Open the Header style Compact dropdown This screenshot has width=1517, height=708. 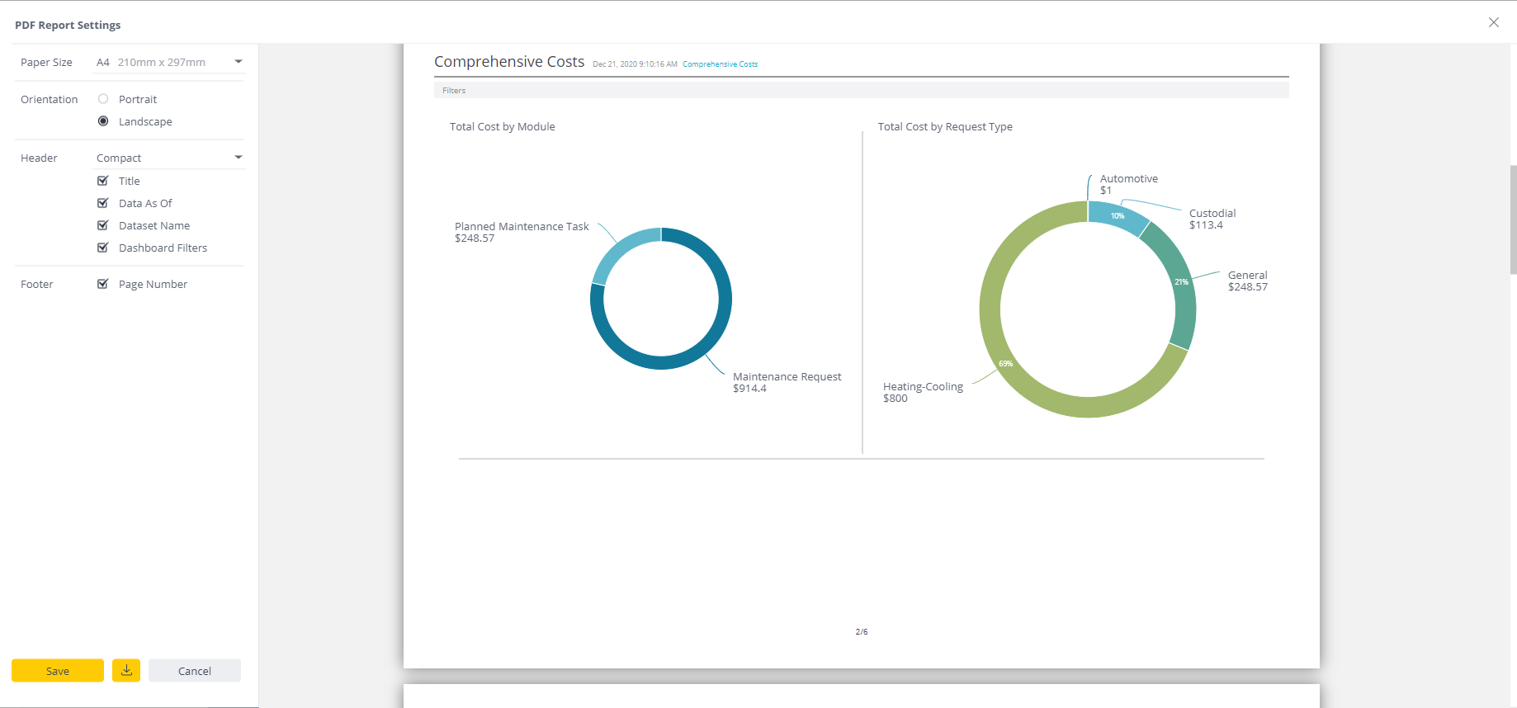click(x=169, y=158)
